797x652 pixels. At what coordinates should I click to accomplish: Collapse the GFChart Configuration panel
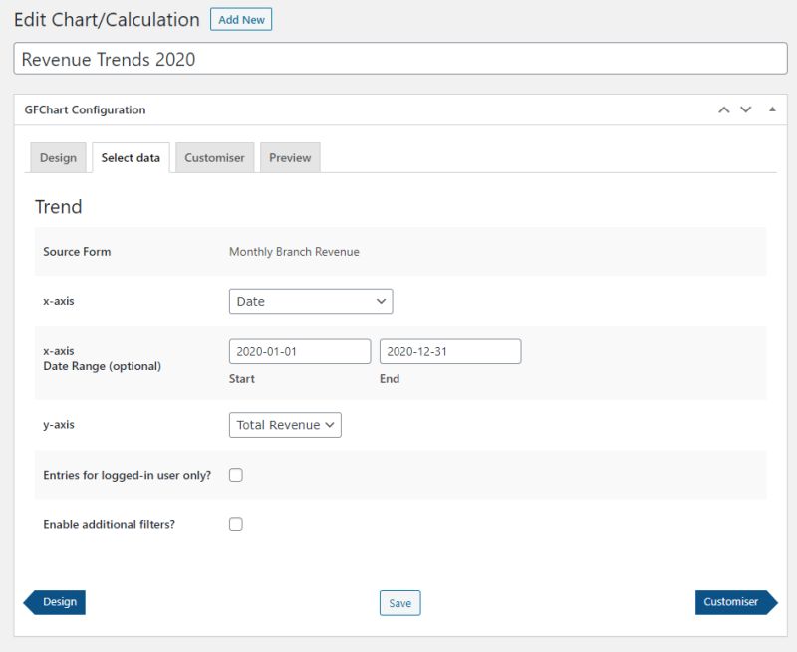772,109
